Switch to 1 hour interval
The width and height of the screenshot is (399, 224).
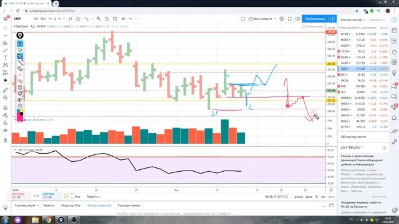click(50, 19)
